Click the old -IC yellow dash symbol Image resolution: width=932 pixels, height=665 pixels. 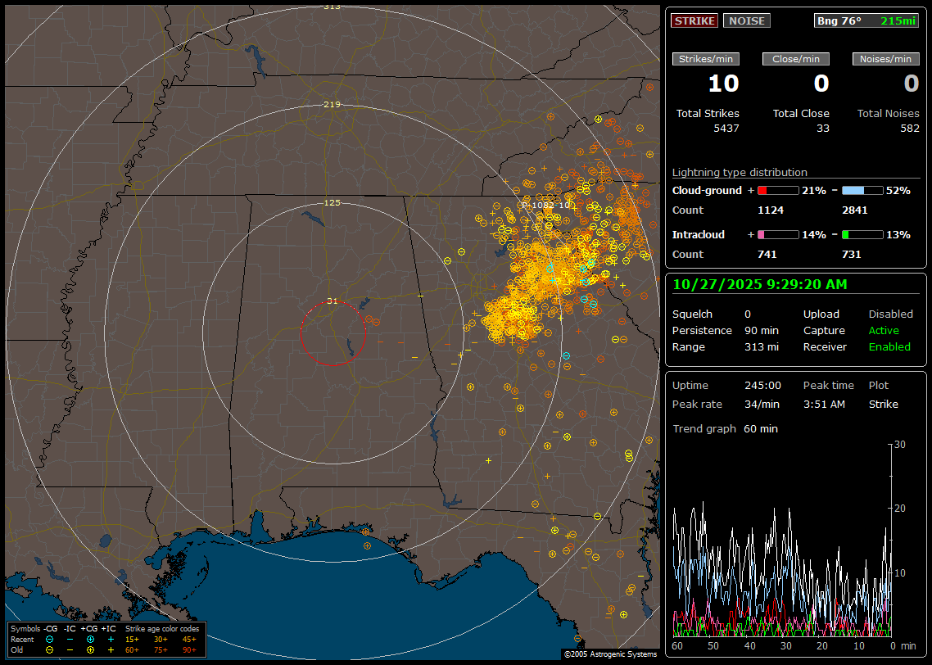coord(70,649)
